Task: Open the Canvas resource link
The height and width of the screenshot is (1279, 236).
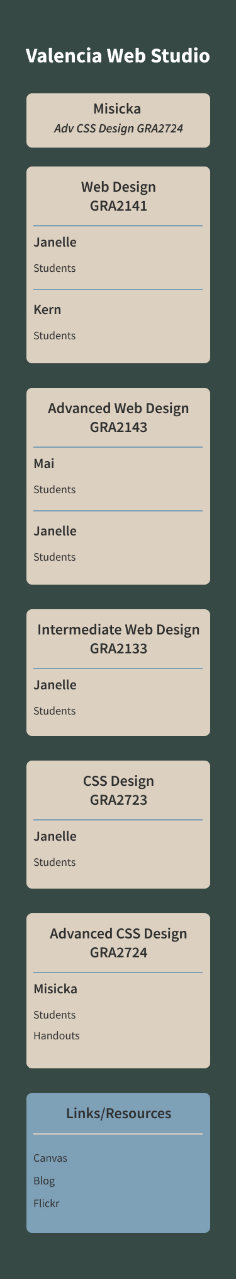Action: (x=50, y=1158)
